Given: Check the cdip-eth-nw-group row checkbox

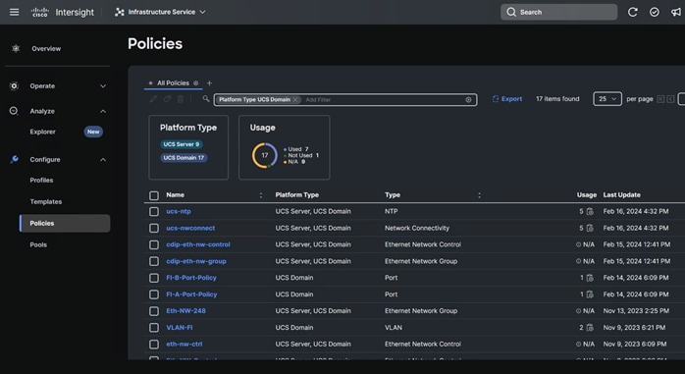Looking at the screenshot, I should tap(154, 261).
